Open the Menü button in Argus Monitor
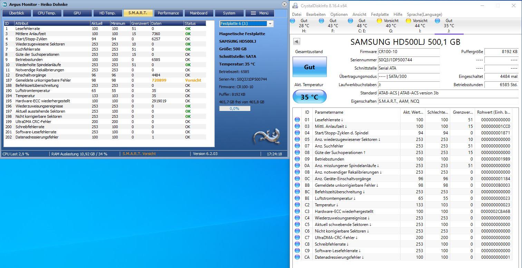Viewport: 522px width, 268px height. click(x=260, y=13)
